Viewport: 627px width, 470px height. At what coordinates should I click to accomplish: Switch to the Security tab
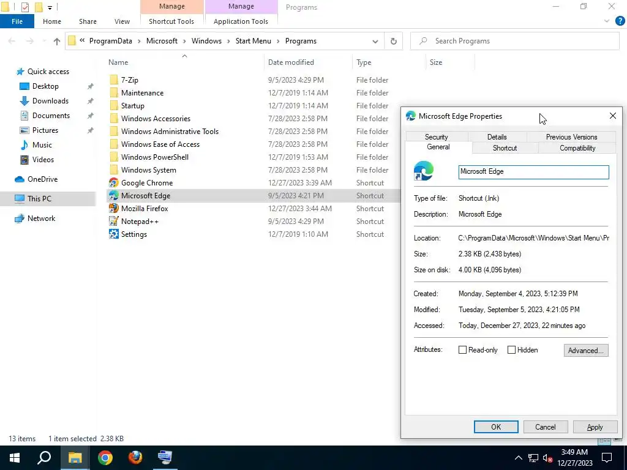436,136
